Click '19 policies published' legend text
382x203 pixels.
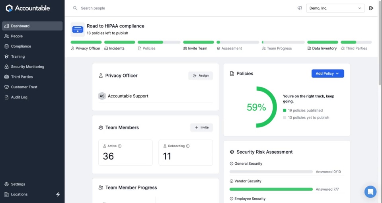click(305, 110)
